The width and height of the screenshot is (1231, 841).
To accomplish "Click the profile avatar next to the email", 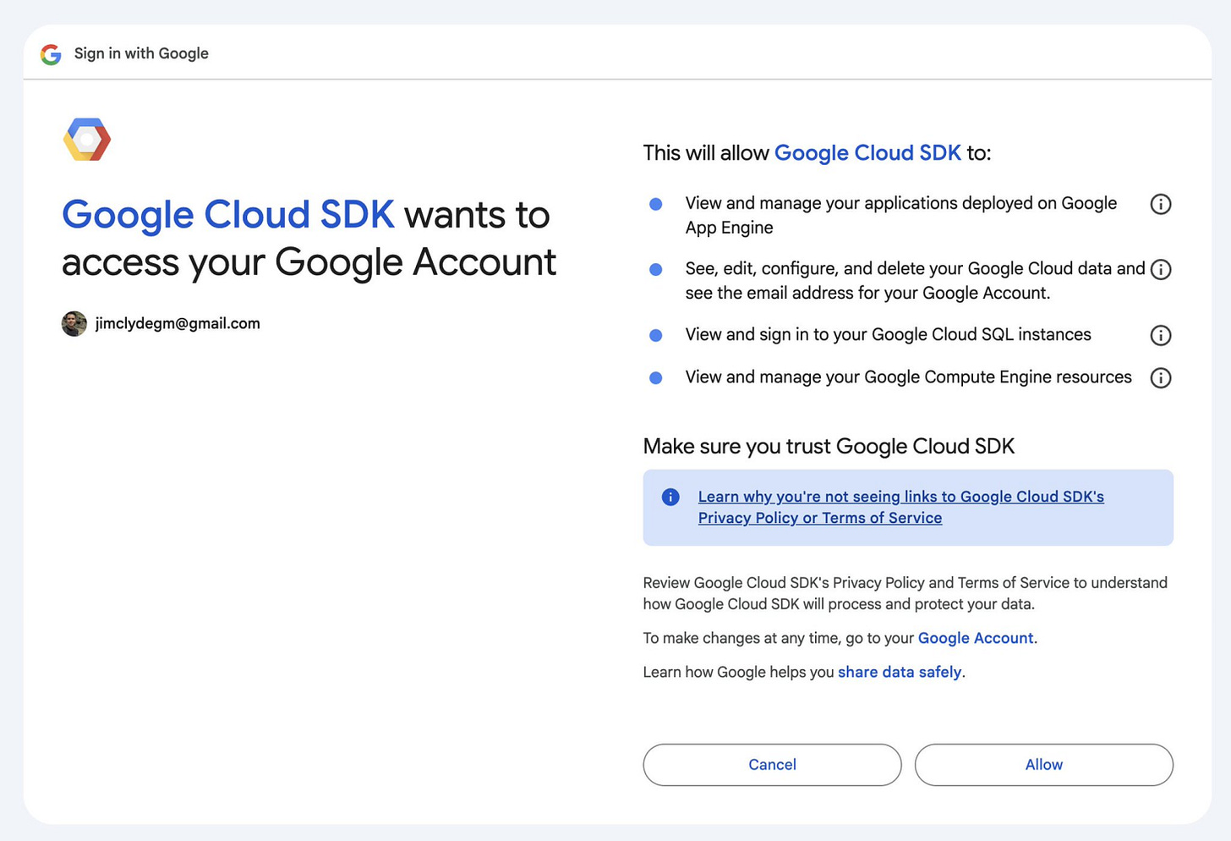I will 74,323.
